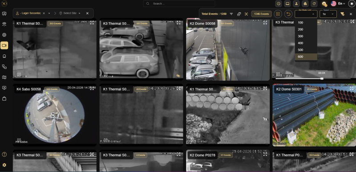
Task: Click the round undo/replay arrow button
Action: pyautogui.click(x=288, y=14)
